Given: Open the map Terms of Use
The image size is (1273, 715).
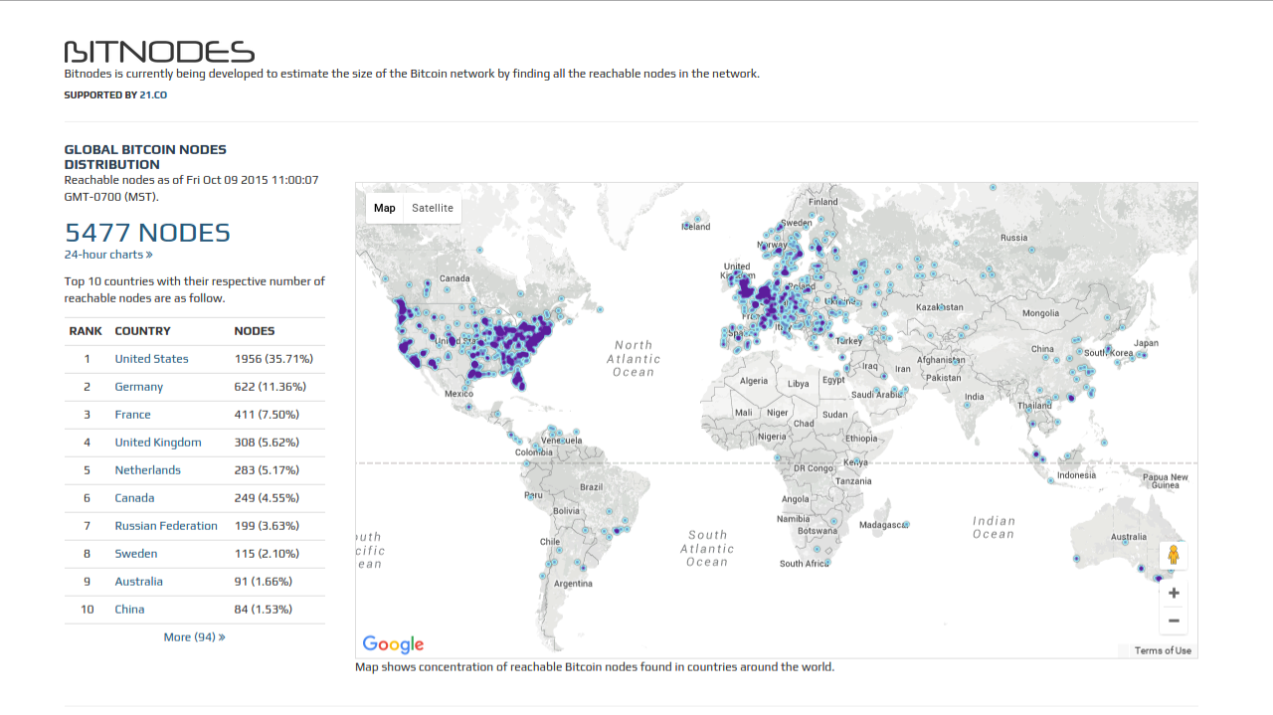Looking at the screenshot, I should [1163, 650].
